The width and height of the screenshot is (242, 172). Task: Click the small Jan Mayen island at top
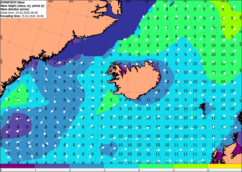pyautogui.click(x=171, y=4)
